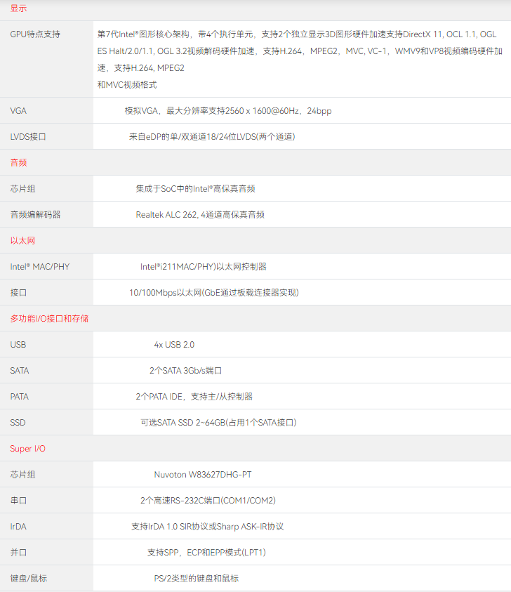Select the GPU特点支持 row label
Screen dimensions: 511x592
[35, 34]
